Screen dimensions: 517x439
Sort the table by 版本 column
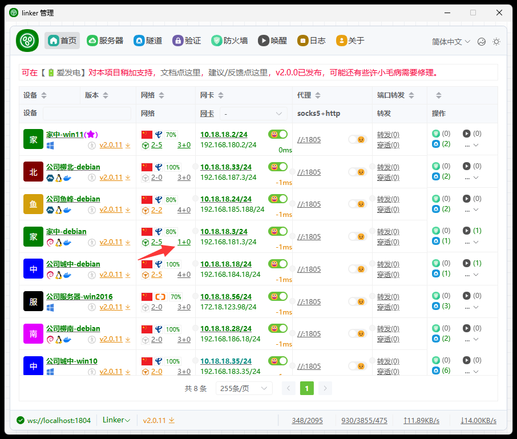point(106,95)
